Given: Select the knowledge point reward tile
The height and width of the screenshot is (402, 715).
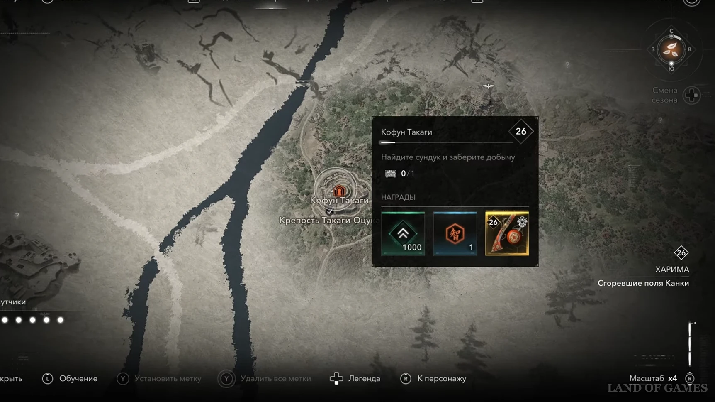Looking at the screenshot, I should (x=455, y=233).
